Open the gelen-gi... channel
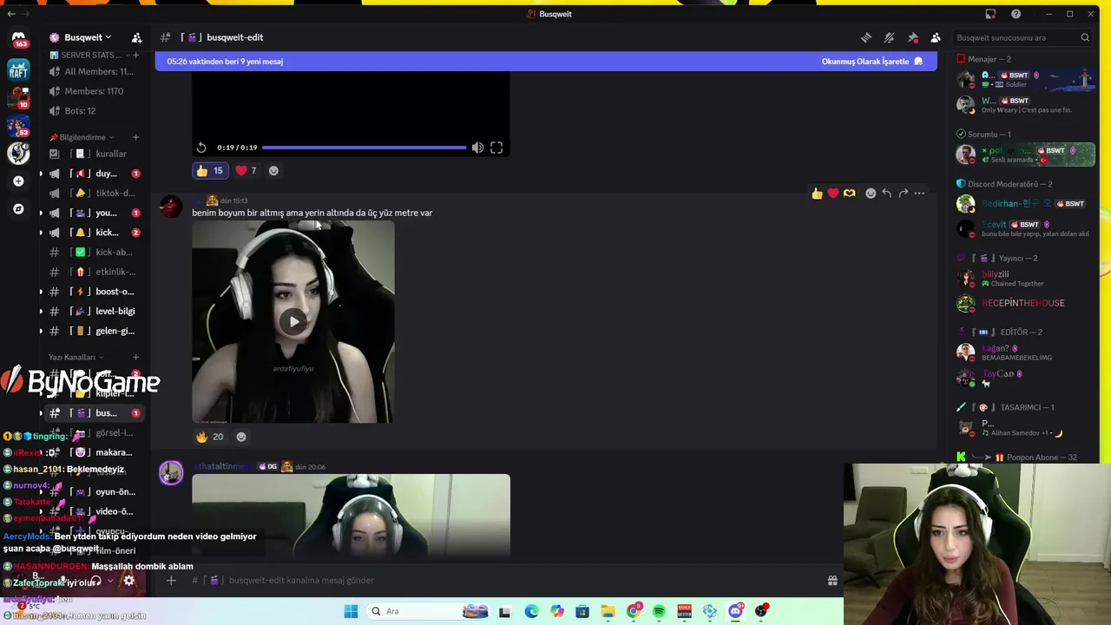 coord(94,331)
